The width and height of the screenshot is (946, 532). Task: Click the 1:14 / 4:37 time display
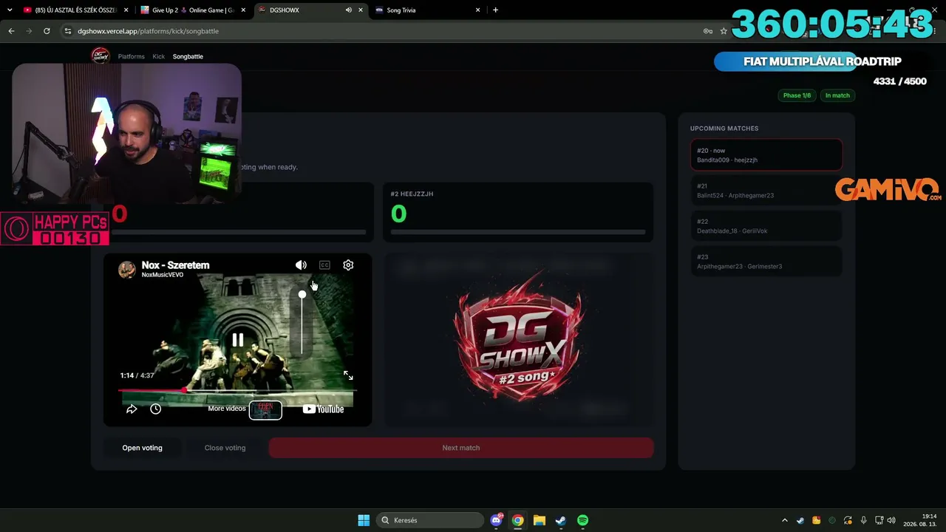(x=137, y=375)
